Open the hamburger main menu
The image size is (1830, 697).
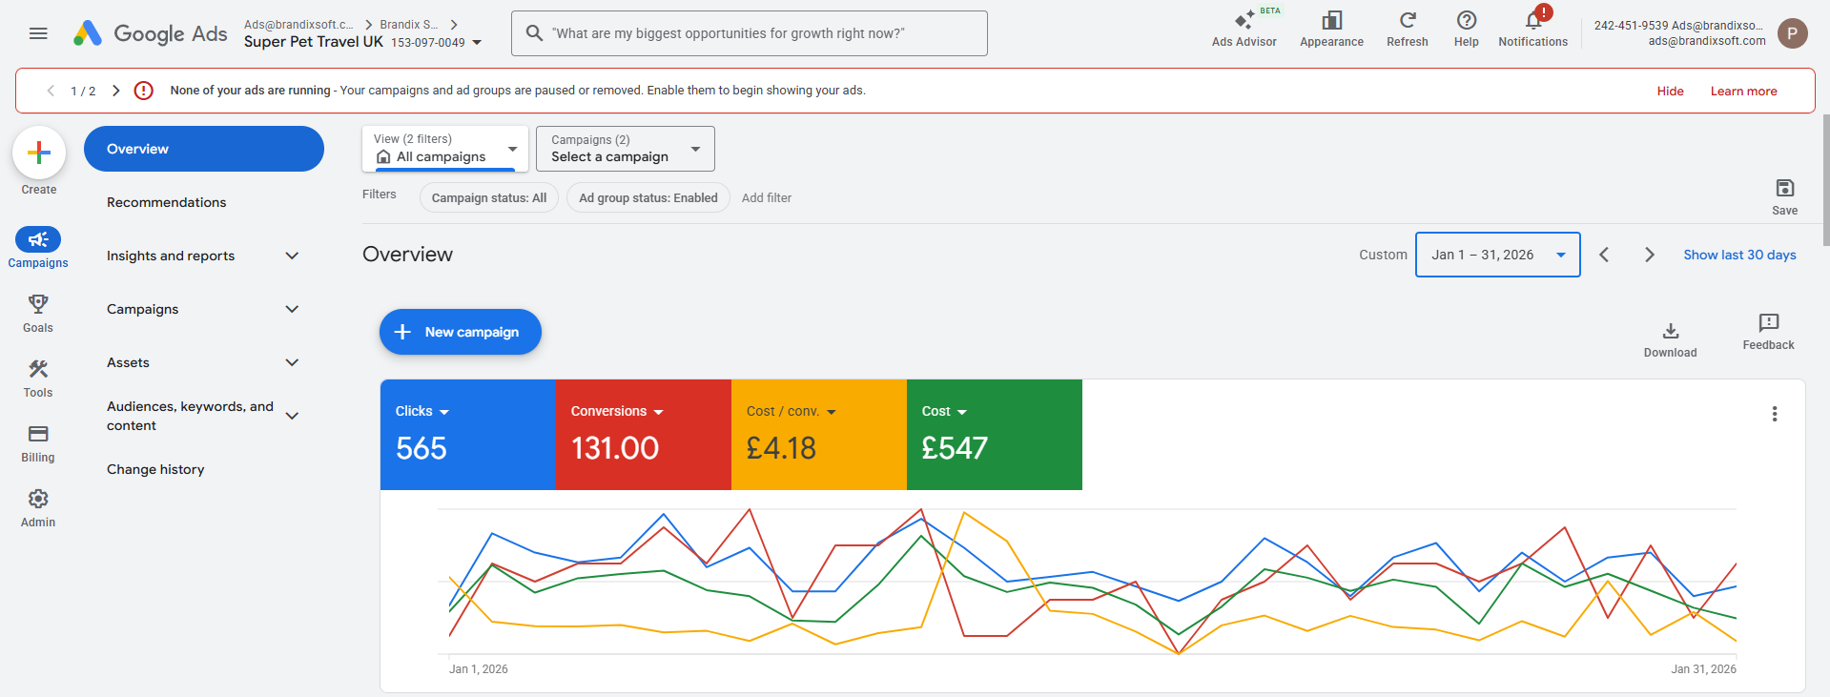point(38,33)
